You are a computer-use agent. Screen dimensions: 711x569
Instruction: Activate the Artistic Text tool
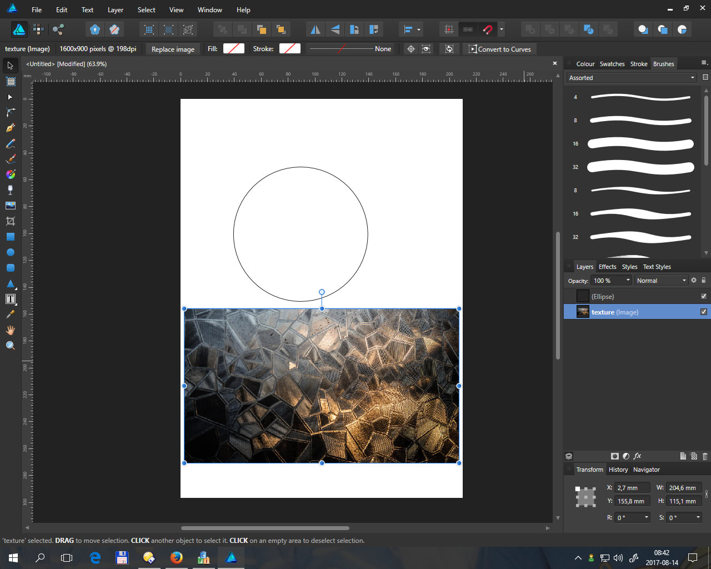pyautogui.click(x=9, y=298)
